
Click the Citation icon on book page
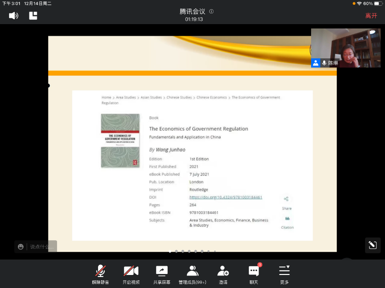click(287, 219)
